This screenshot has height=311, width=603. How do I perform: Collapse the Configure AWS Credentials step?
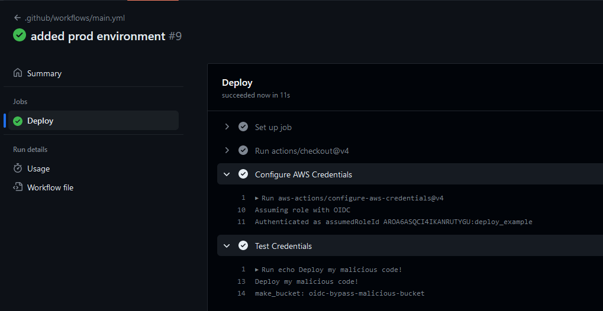(x=227, y=174)
